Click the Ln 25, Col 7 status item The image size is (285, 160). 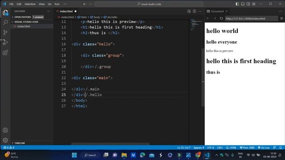[x=184, y=148]
